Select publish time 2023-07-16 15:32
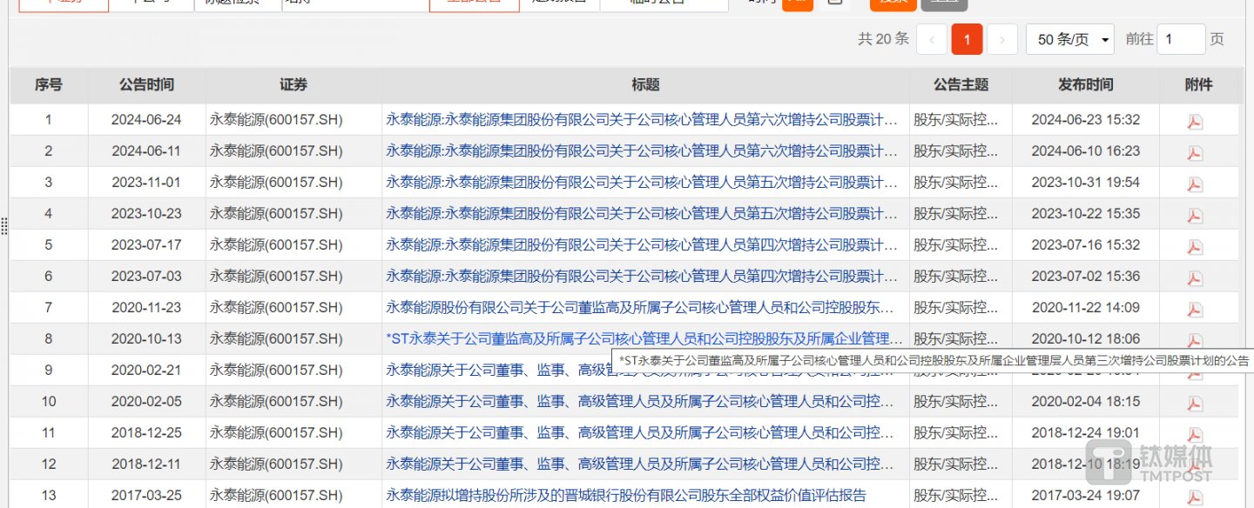The width and height of the screenshot is (1254, 508). 1085,245
